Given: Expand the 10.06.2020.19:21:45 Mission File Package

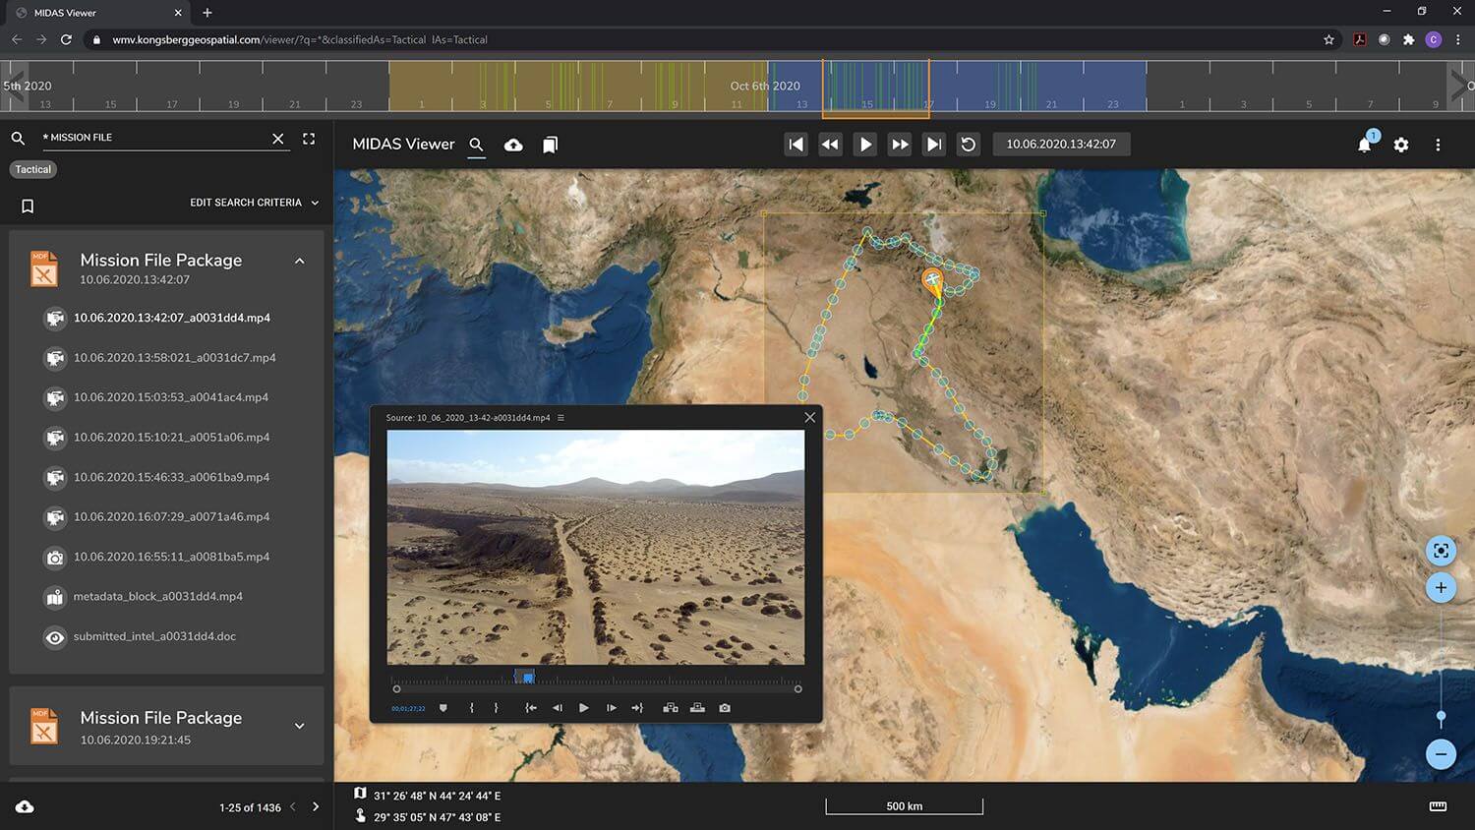Looking at the screenshot, I should [x=299, y=726].
